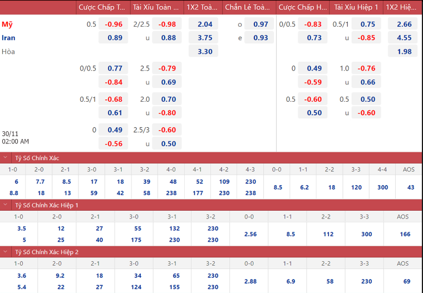Viewport: 423px width, 293px height.
Task: Pick Iran full-match win odds 3.75
Action: 204,38
